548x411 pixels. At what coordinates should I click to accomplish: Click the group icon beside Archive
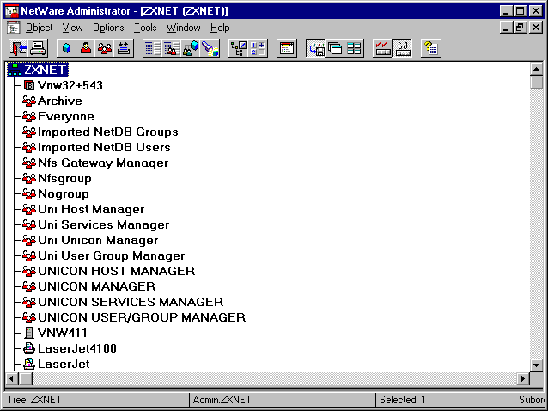click(x=29, y=101)
